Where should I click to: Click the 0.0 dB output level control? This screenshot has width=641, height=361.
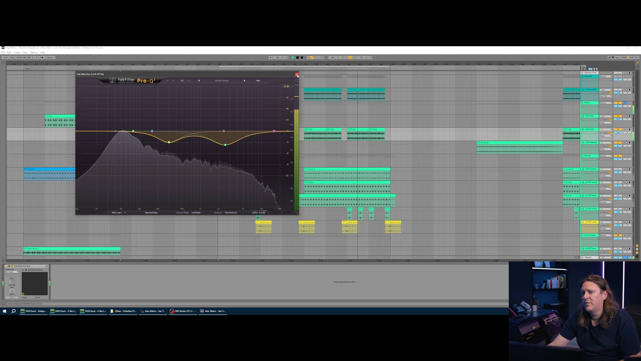point(262,213)
